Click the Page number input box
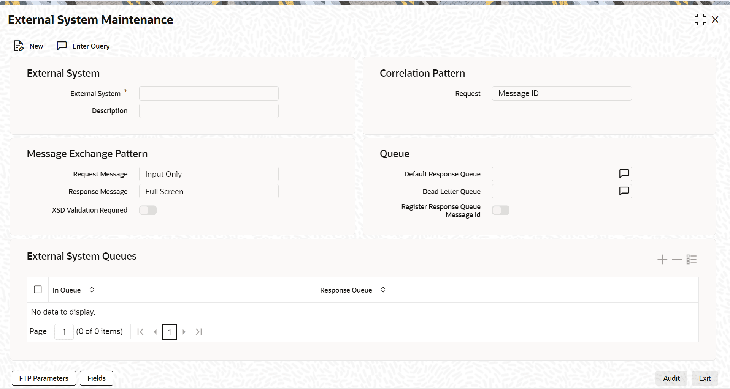Image resolution: width=730 pixels, height=389 pixels. (64, 332)
